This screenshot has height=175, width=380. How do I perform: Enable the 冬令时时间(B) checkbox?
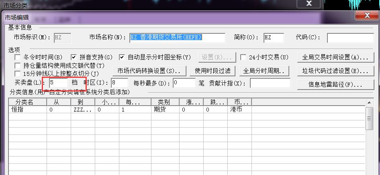pos(17,57)
